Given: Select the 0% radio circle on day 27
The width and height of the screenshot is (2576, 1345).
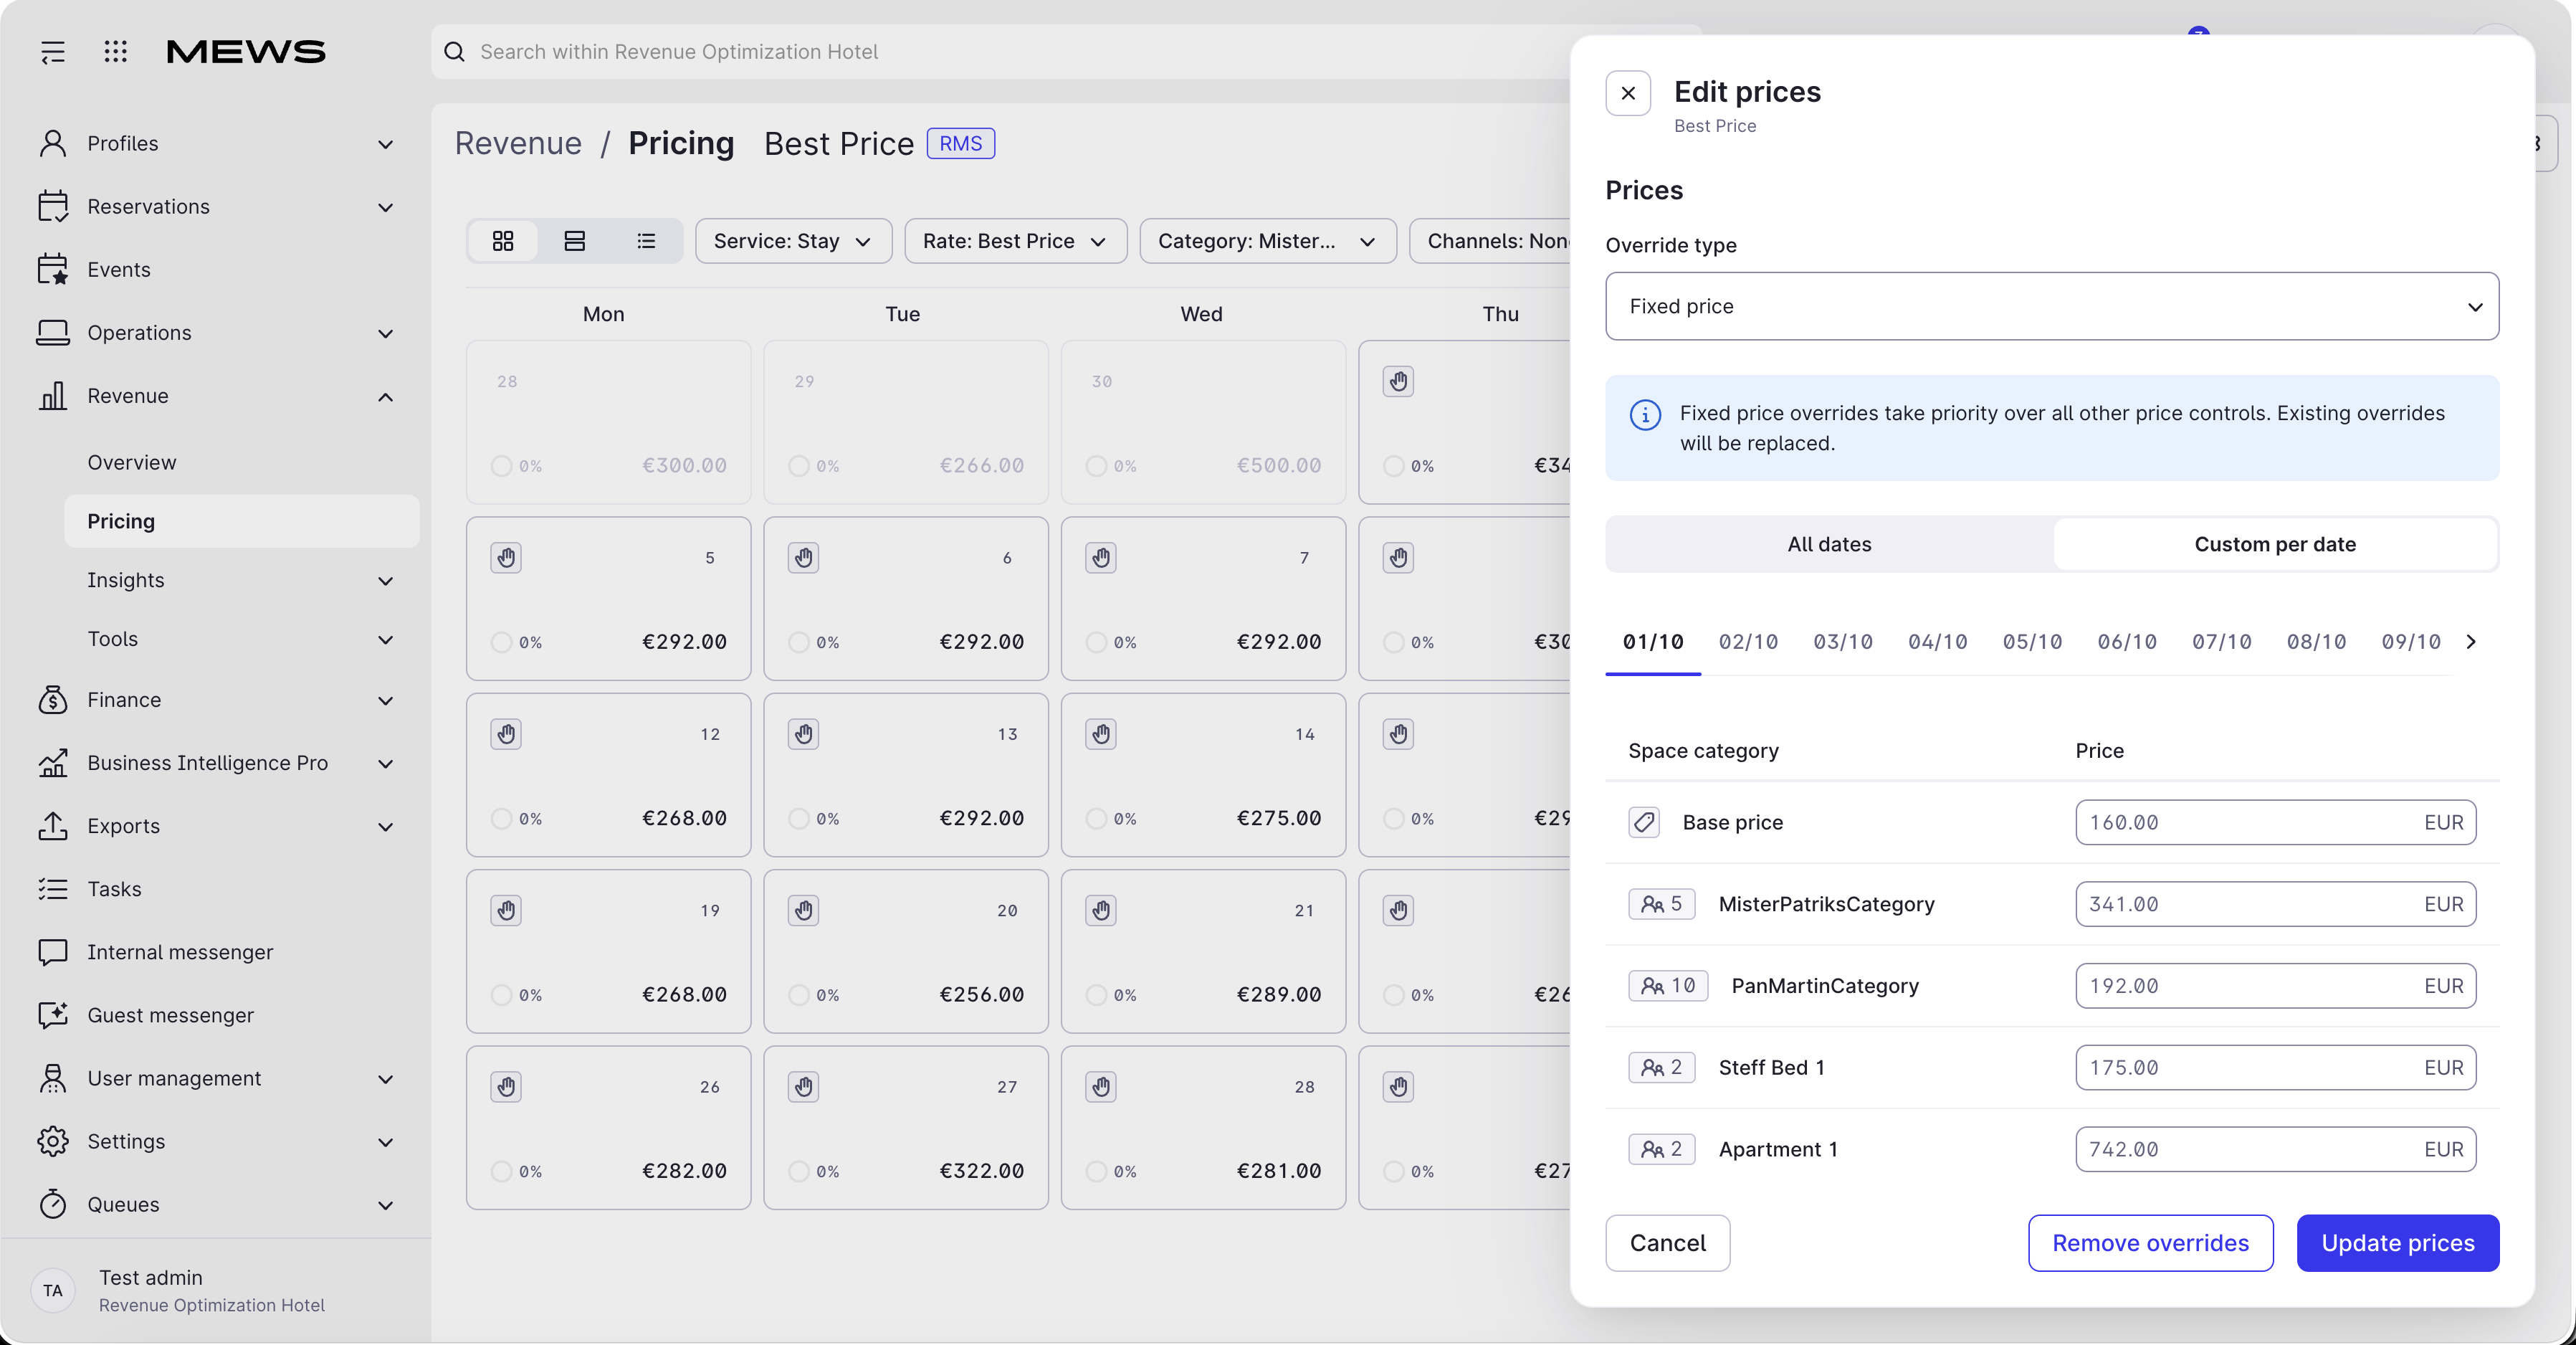Looking at the screenshot, I should pos(798,1171).
